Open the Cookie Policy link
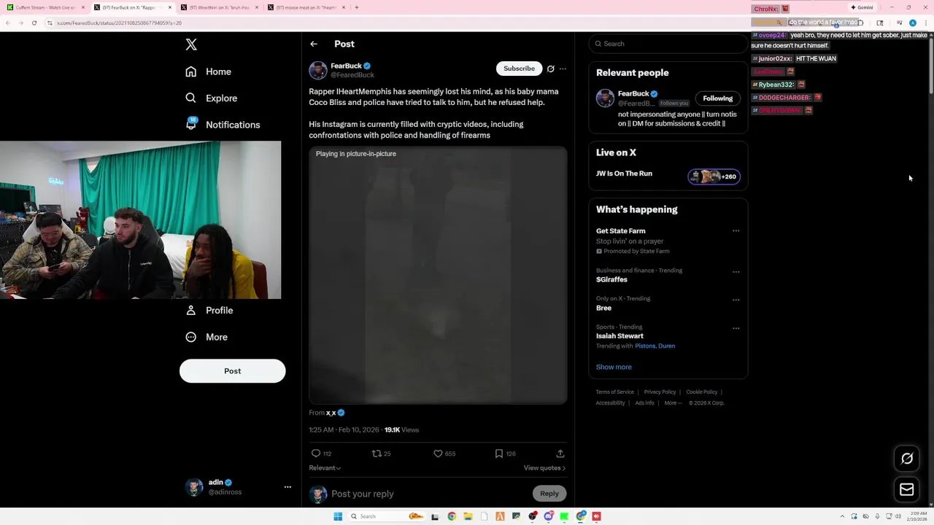Screen dimensions: 934x525 tap(701, 392)
